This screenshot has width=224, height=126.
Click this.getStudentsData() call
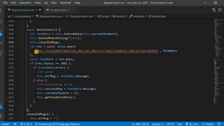click(56, 97)
